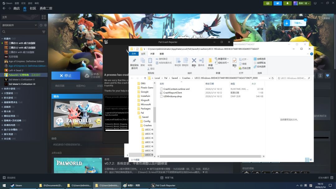Switch Explorer to large icons view

tap(311, 160)
